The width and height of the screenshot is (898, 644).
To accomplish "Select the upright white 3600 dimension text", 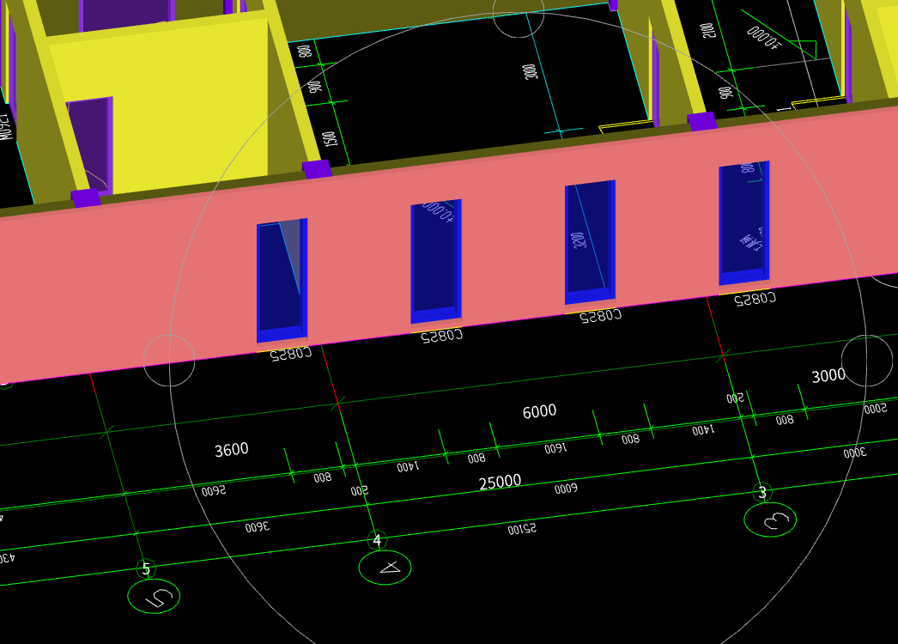I will click(x=232, y=450).
